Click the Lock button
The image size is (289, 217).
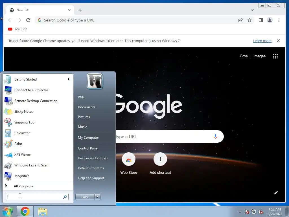click(85, 197)
